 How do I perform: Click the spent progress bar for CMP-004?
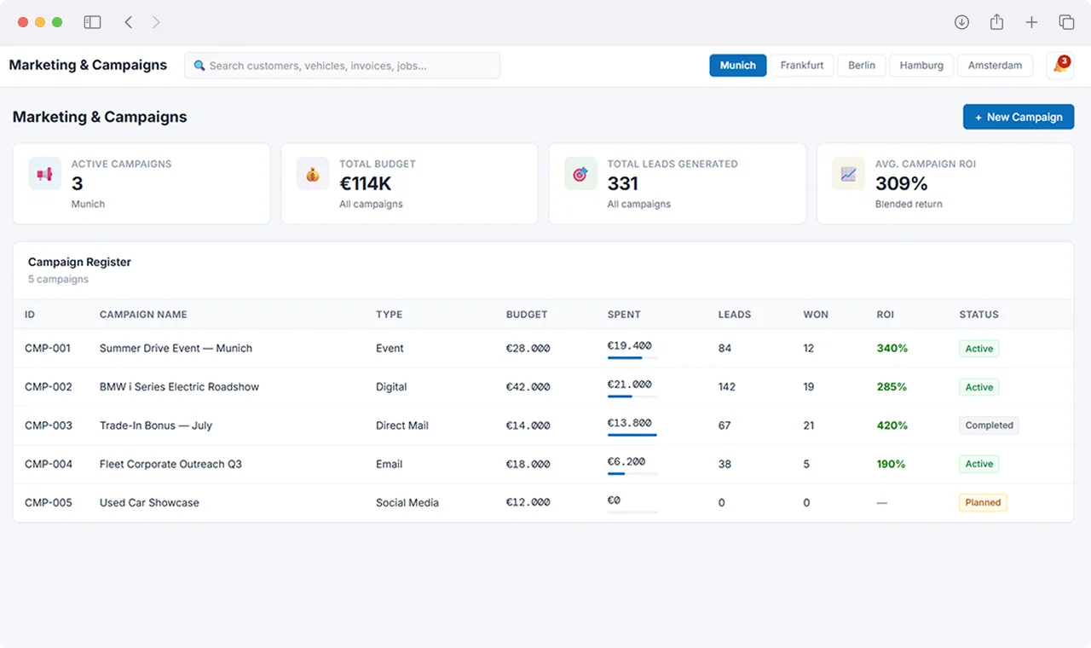point(632,473)
